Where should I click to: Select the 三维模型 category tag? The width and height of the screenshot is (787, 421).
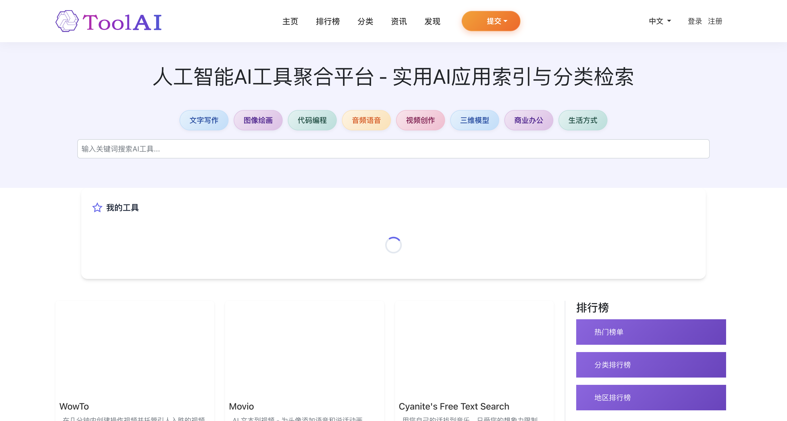474,120
